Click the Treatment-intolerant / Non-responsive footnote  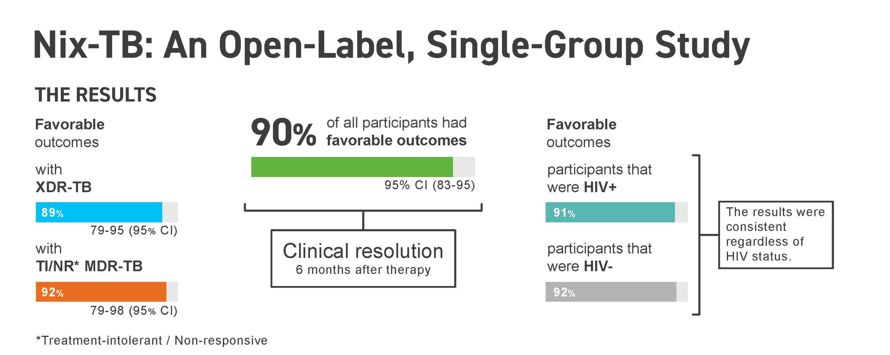(152, 340)
